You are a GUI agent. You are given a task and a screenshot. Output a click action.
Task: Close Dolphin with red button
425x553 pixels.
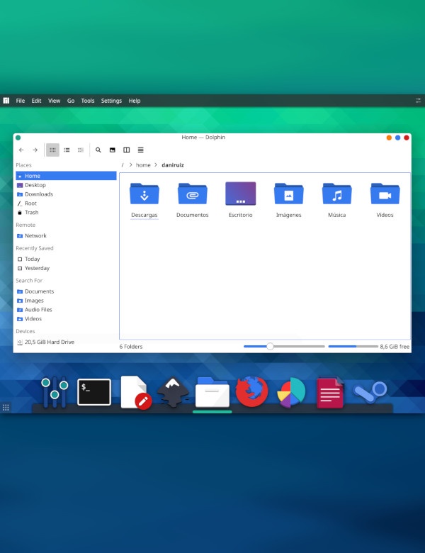pyautogui.click(x=407, y=138)
